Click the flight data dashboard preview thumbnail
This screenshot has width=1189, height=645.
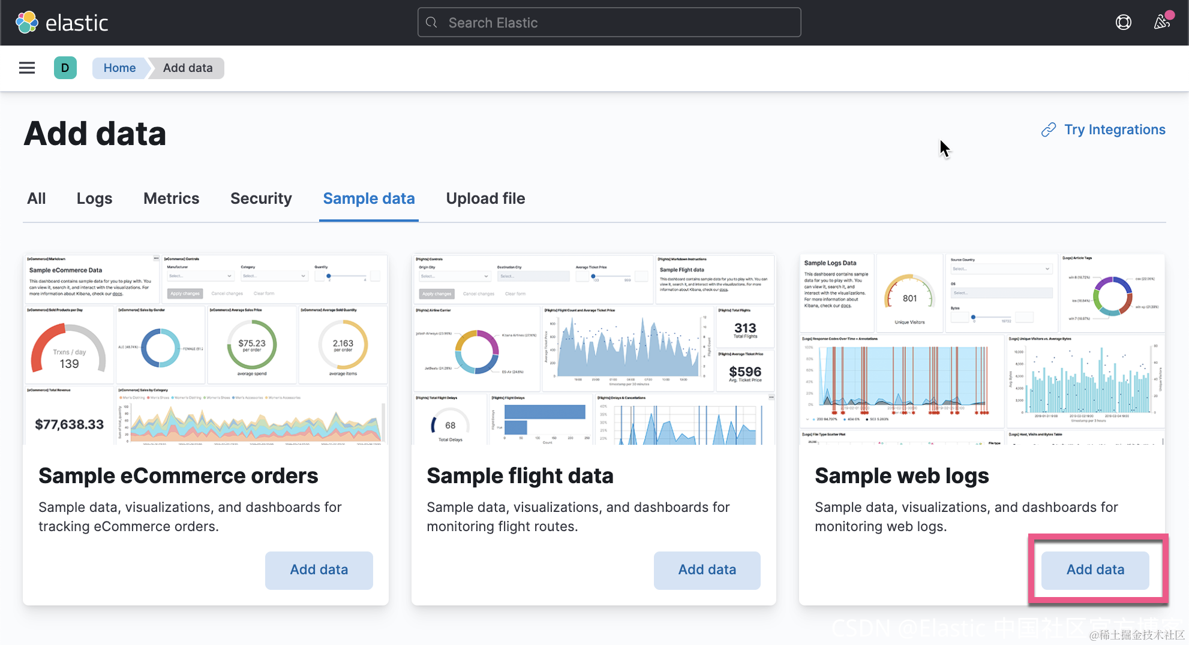594,349
